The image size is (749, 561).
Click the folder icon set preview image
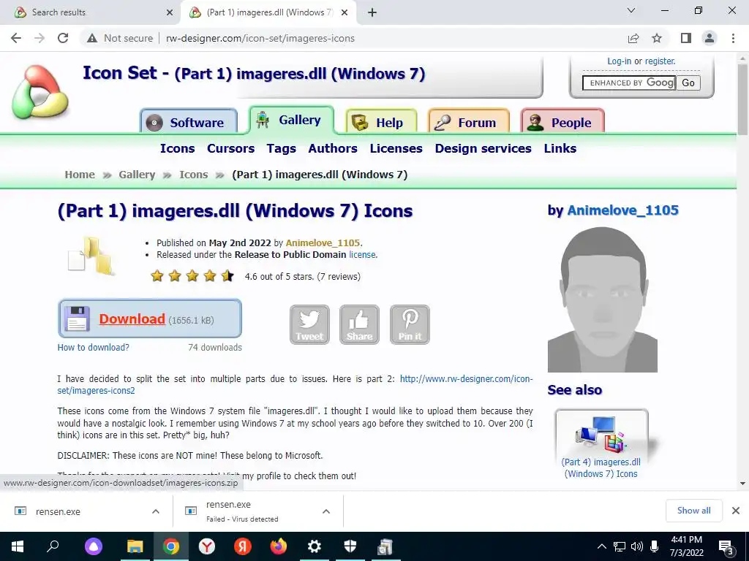click(x=91, y=256)
